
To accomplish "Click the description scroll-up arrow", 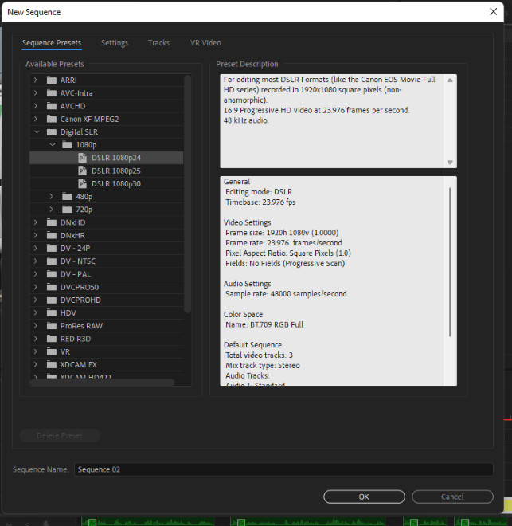I will 450,80.
